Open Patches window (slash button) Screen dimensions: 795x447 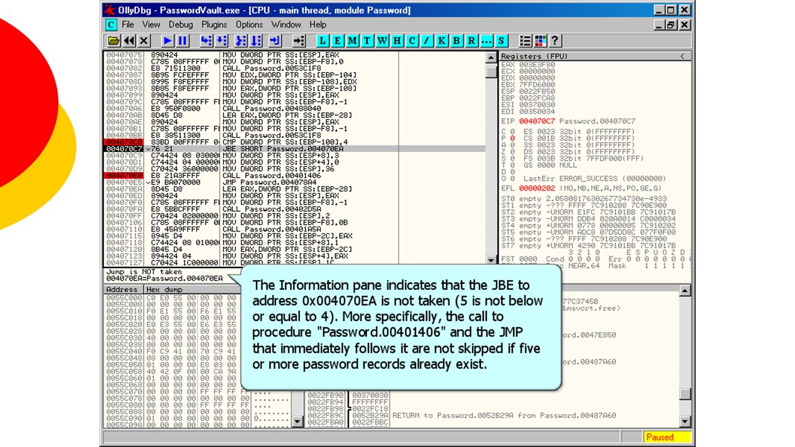[427, 41]
